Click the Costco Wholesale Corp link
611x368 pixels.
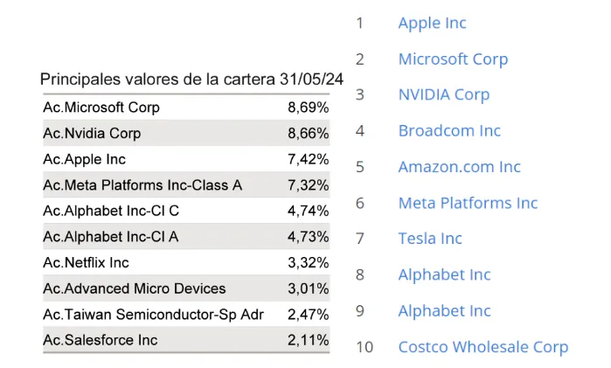(483, 347)
